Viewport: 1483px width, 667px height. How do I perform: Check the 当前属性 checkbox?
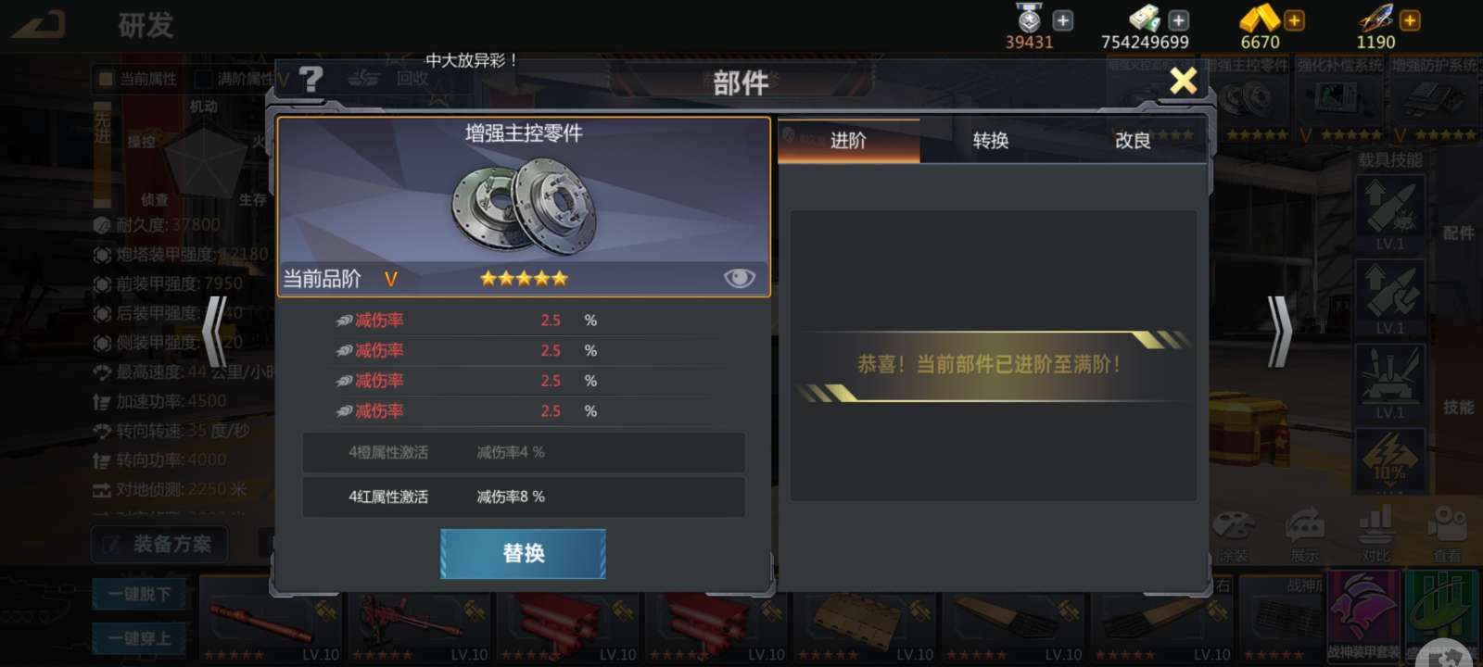[106, 79]
